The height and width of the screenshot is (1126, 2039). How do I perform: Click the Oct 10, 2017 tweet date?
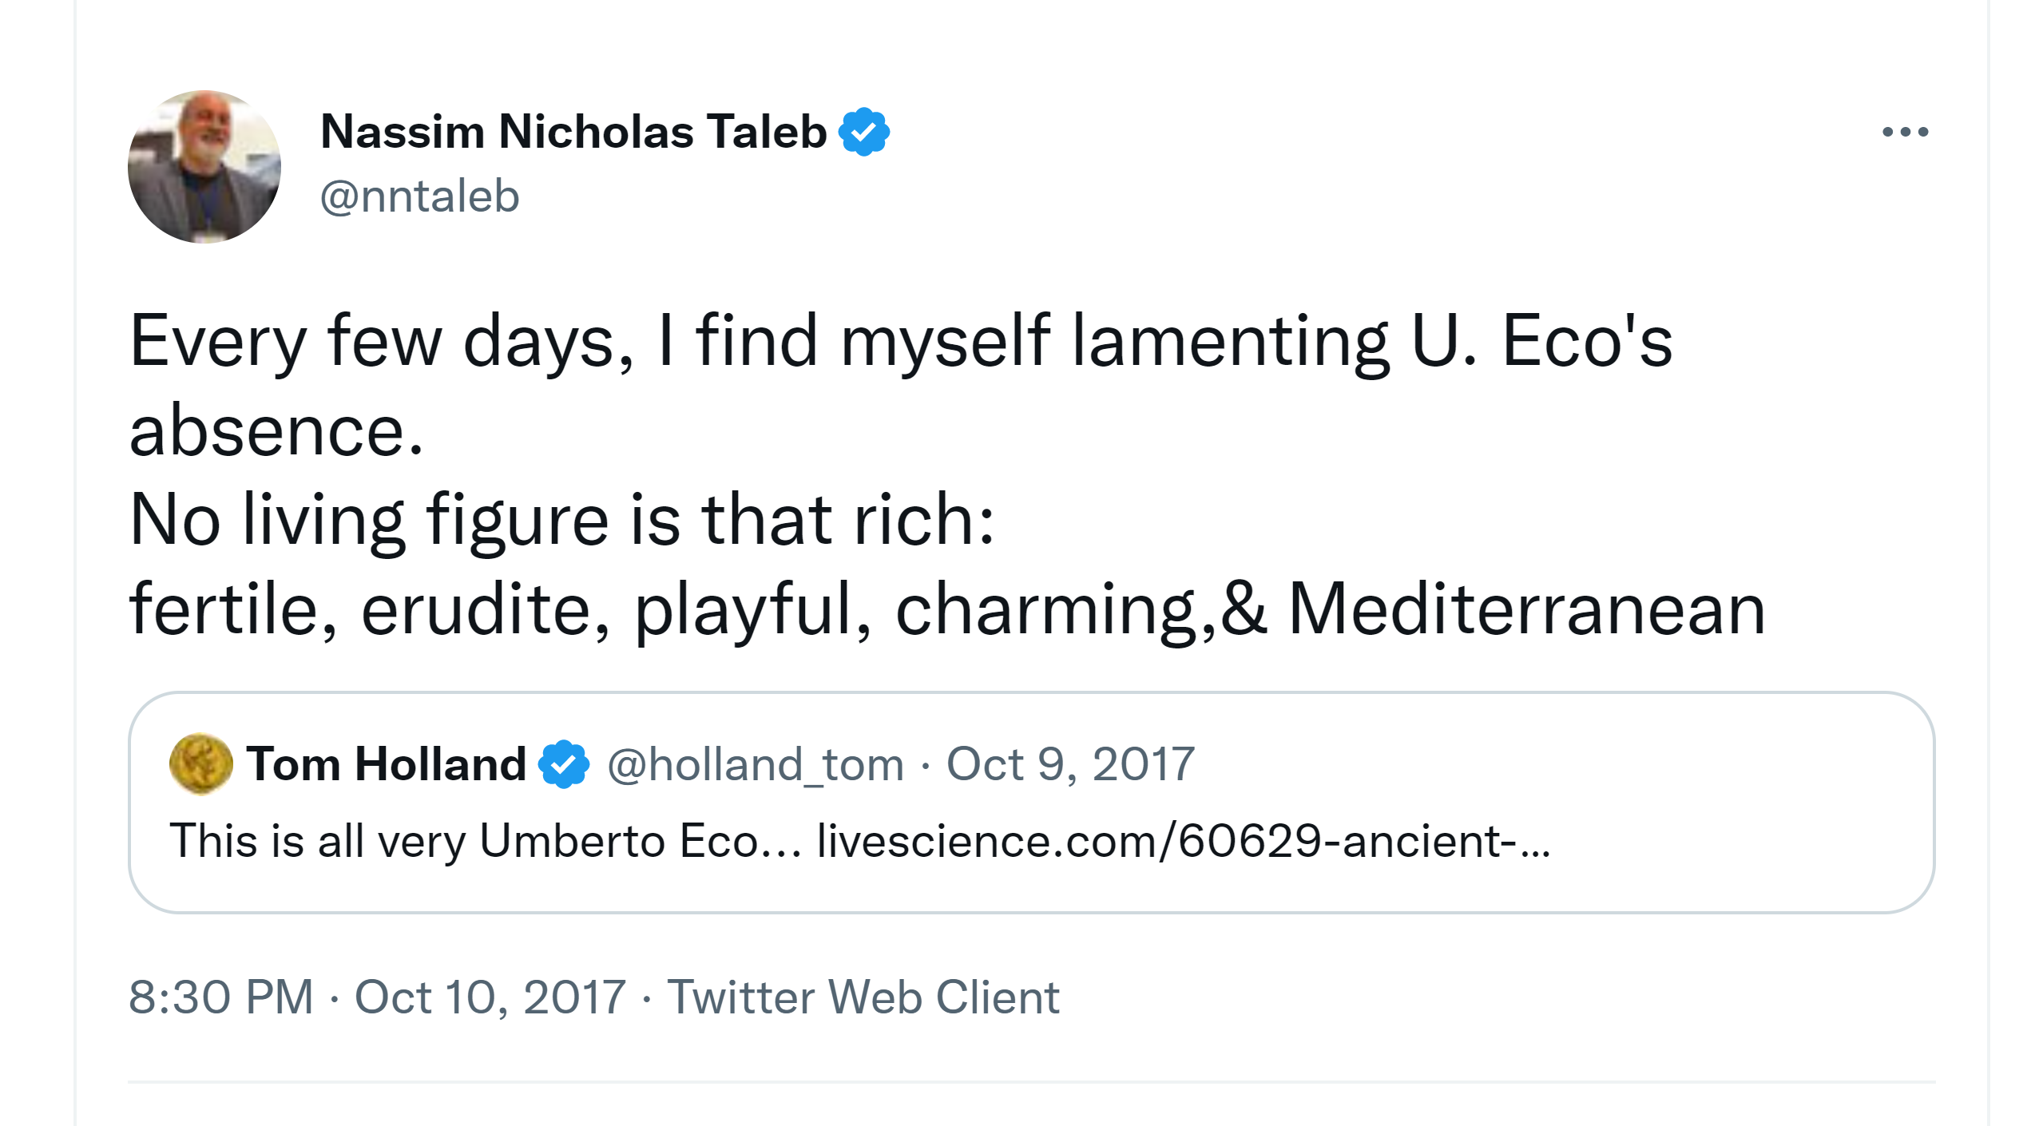pyautogui.click(x=490, y=997)
